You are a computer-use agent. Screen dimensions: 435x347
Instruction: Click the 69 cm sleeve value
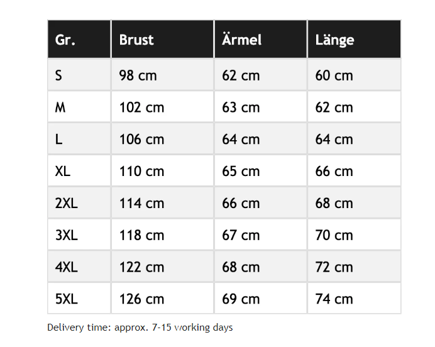[241, 299]
